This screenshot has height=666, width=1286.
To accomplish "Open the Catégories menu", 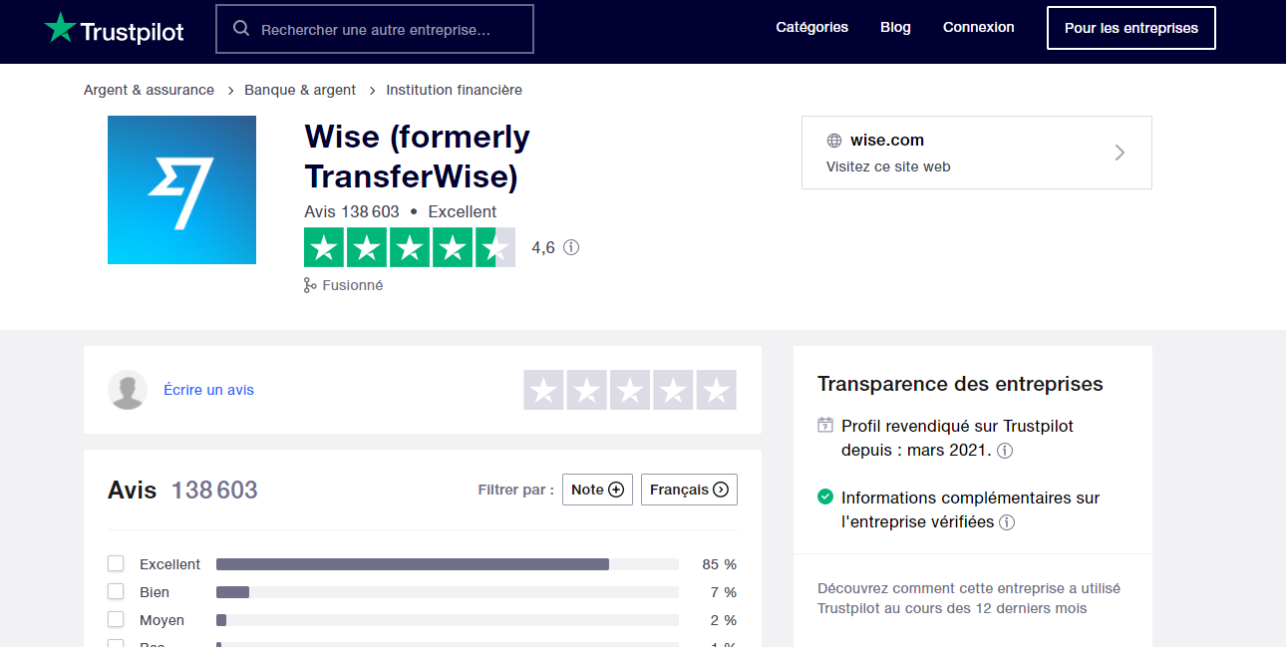I will pos(811,28).
